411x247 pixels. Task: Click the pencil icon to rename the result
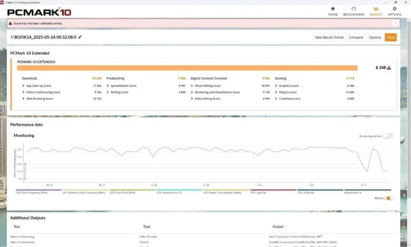click(x=80, y=37)
